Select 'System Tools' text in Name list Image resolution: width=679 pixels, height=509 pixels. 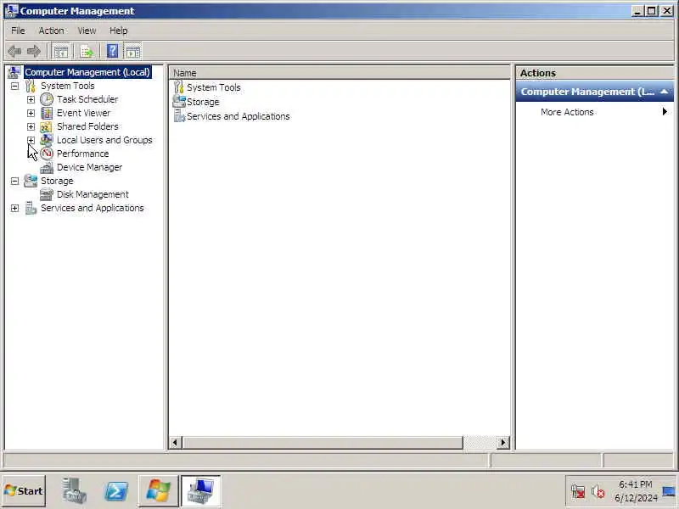click(214, 87)
